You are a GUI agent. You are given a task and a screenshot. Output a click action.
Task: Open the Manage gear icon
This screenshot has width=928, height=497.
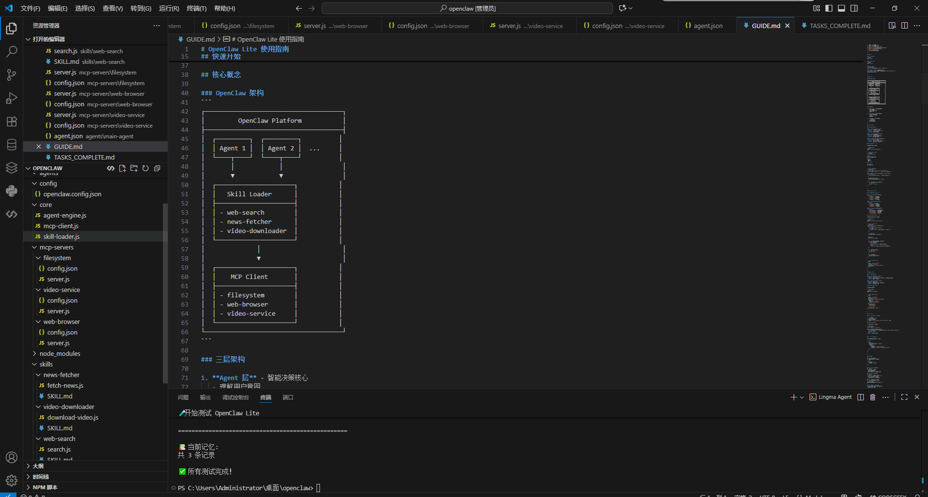coord(12,481)
